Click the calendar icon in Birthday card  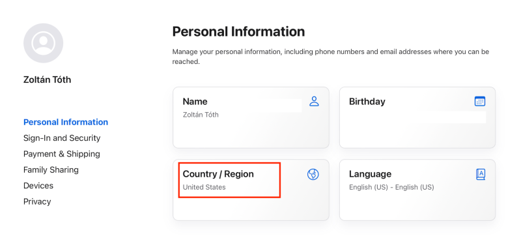480,102
